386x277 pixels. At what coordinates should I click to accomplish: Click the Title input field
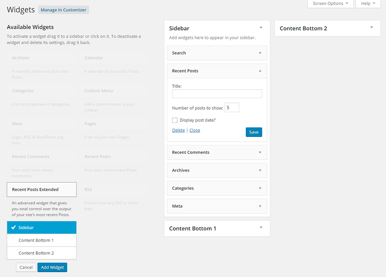click(217, 93)
